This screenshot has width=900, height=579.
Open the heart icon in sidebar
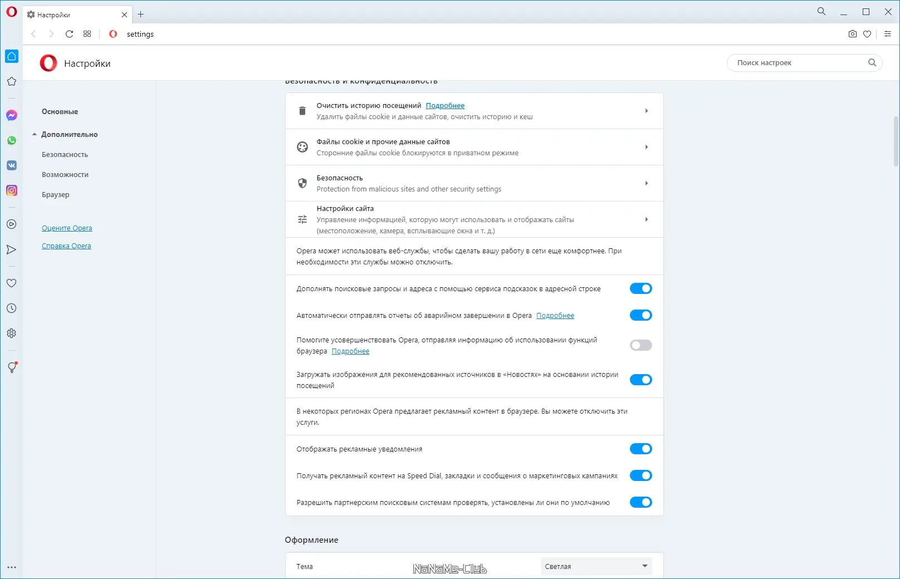(12, 283)
